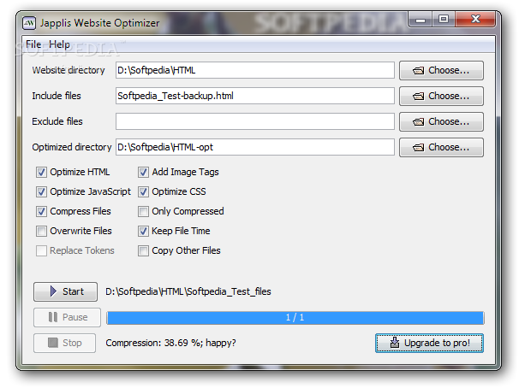Click the Optimized directory label

click(72, 147)
